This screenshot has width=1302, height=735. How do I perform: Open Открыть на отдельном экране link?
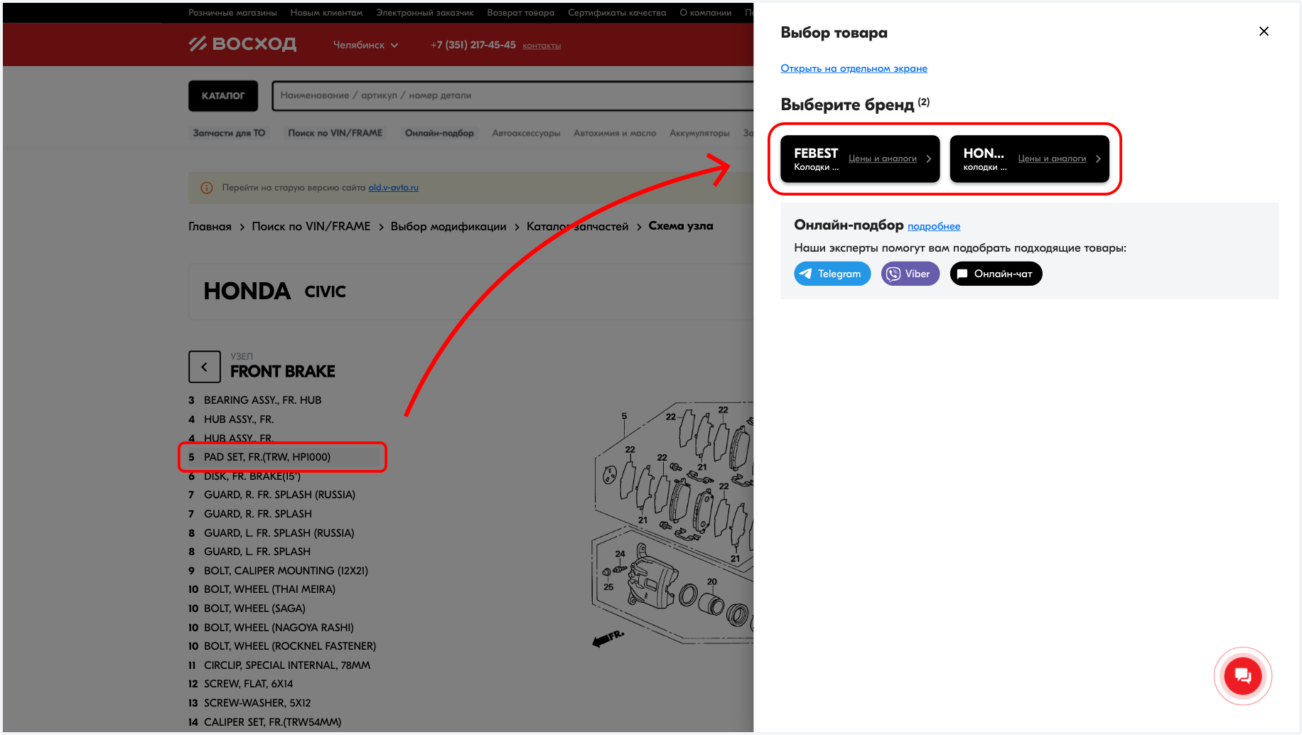click(x=854, y=68)
